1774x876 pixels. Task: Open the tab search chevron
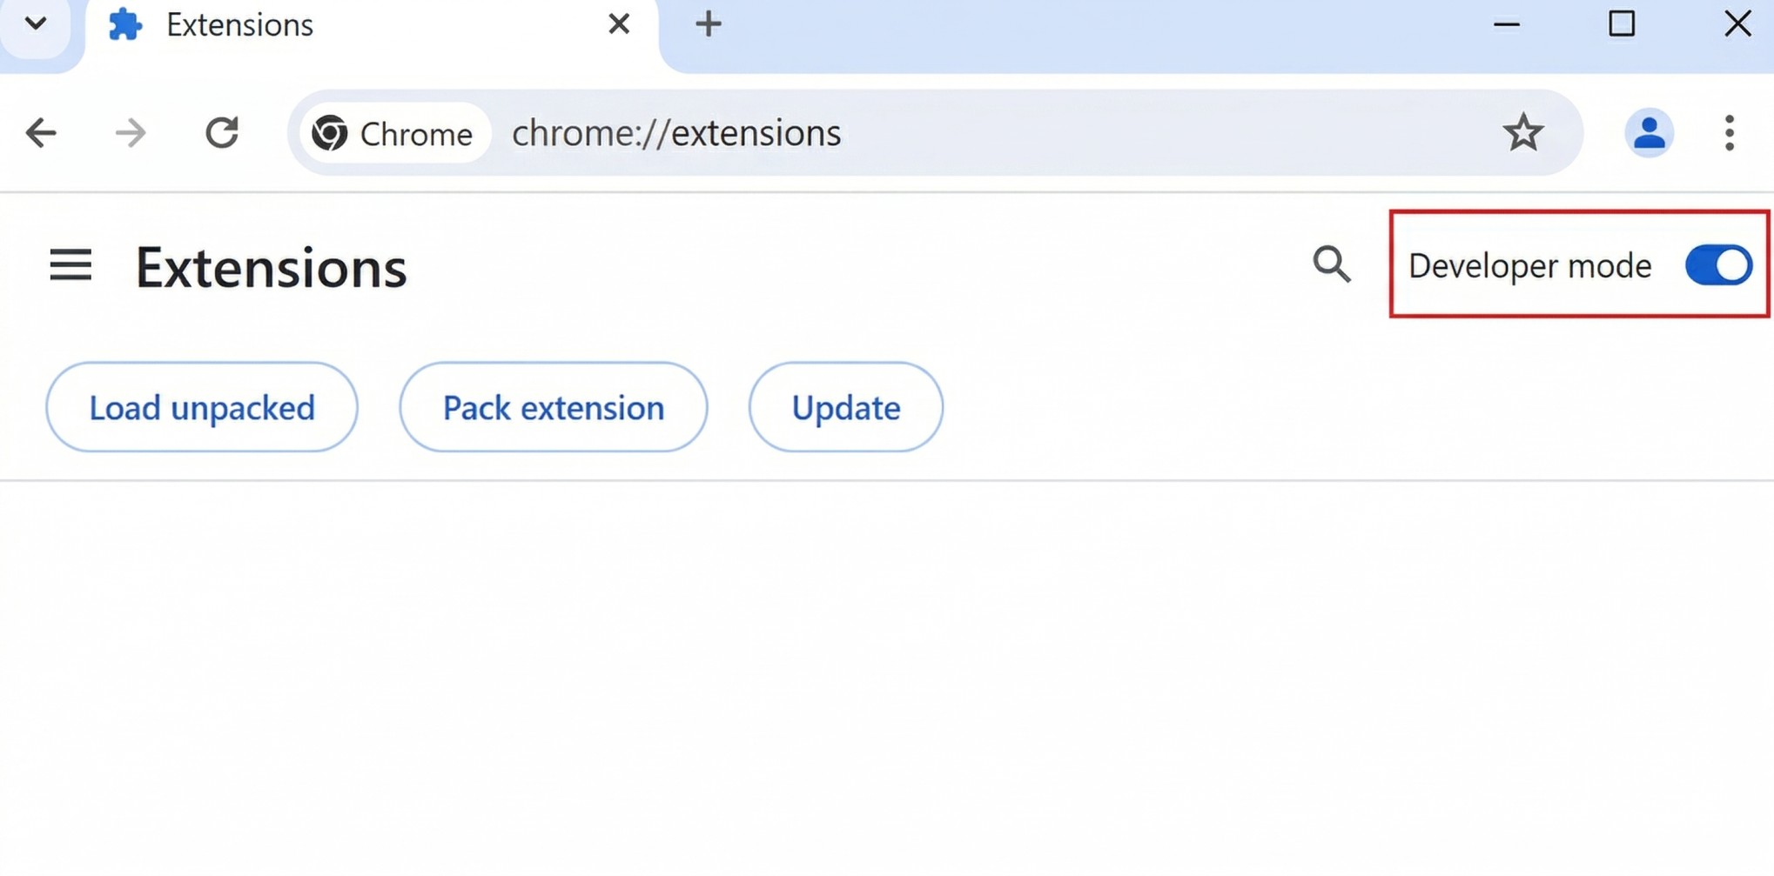point(37,23)
